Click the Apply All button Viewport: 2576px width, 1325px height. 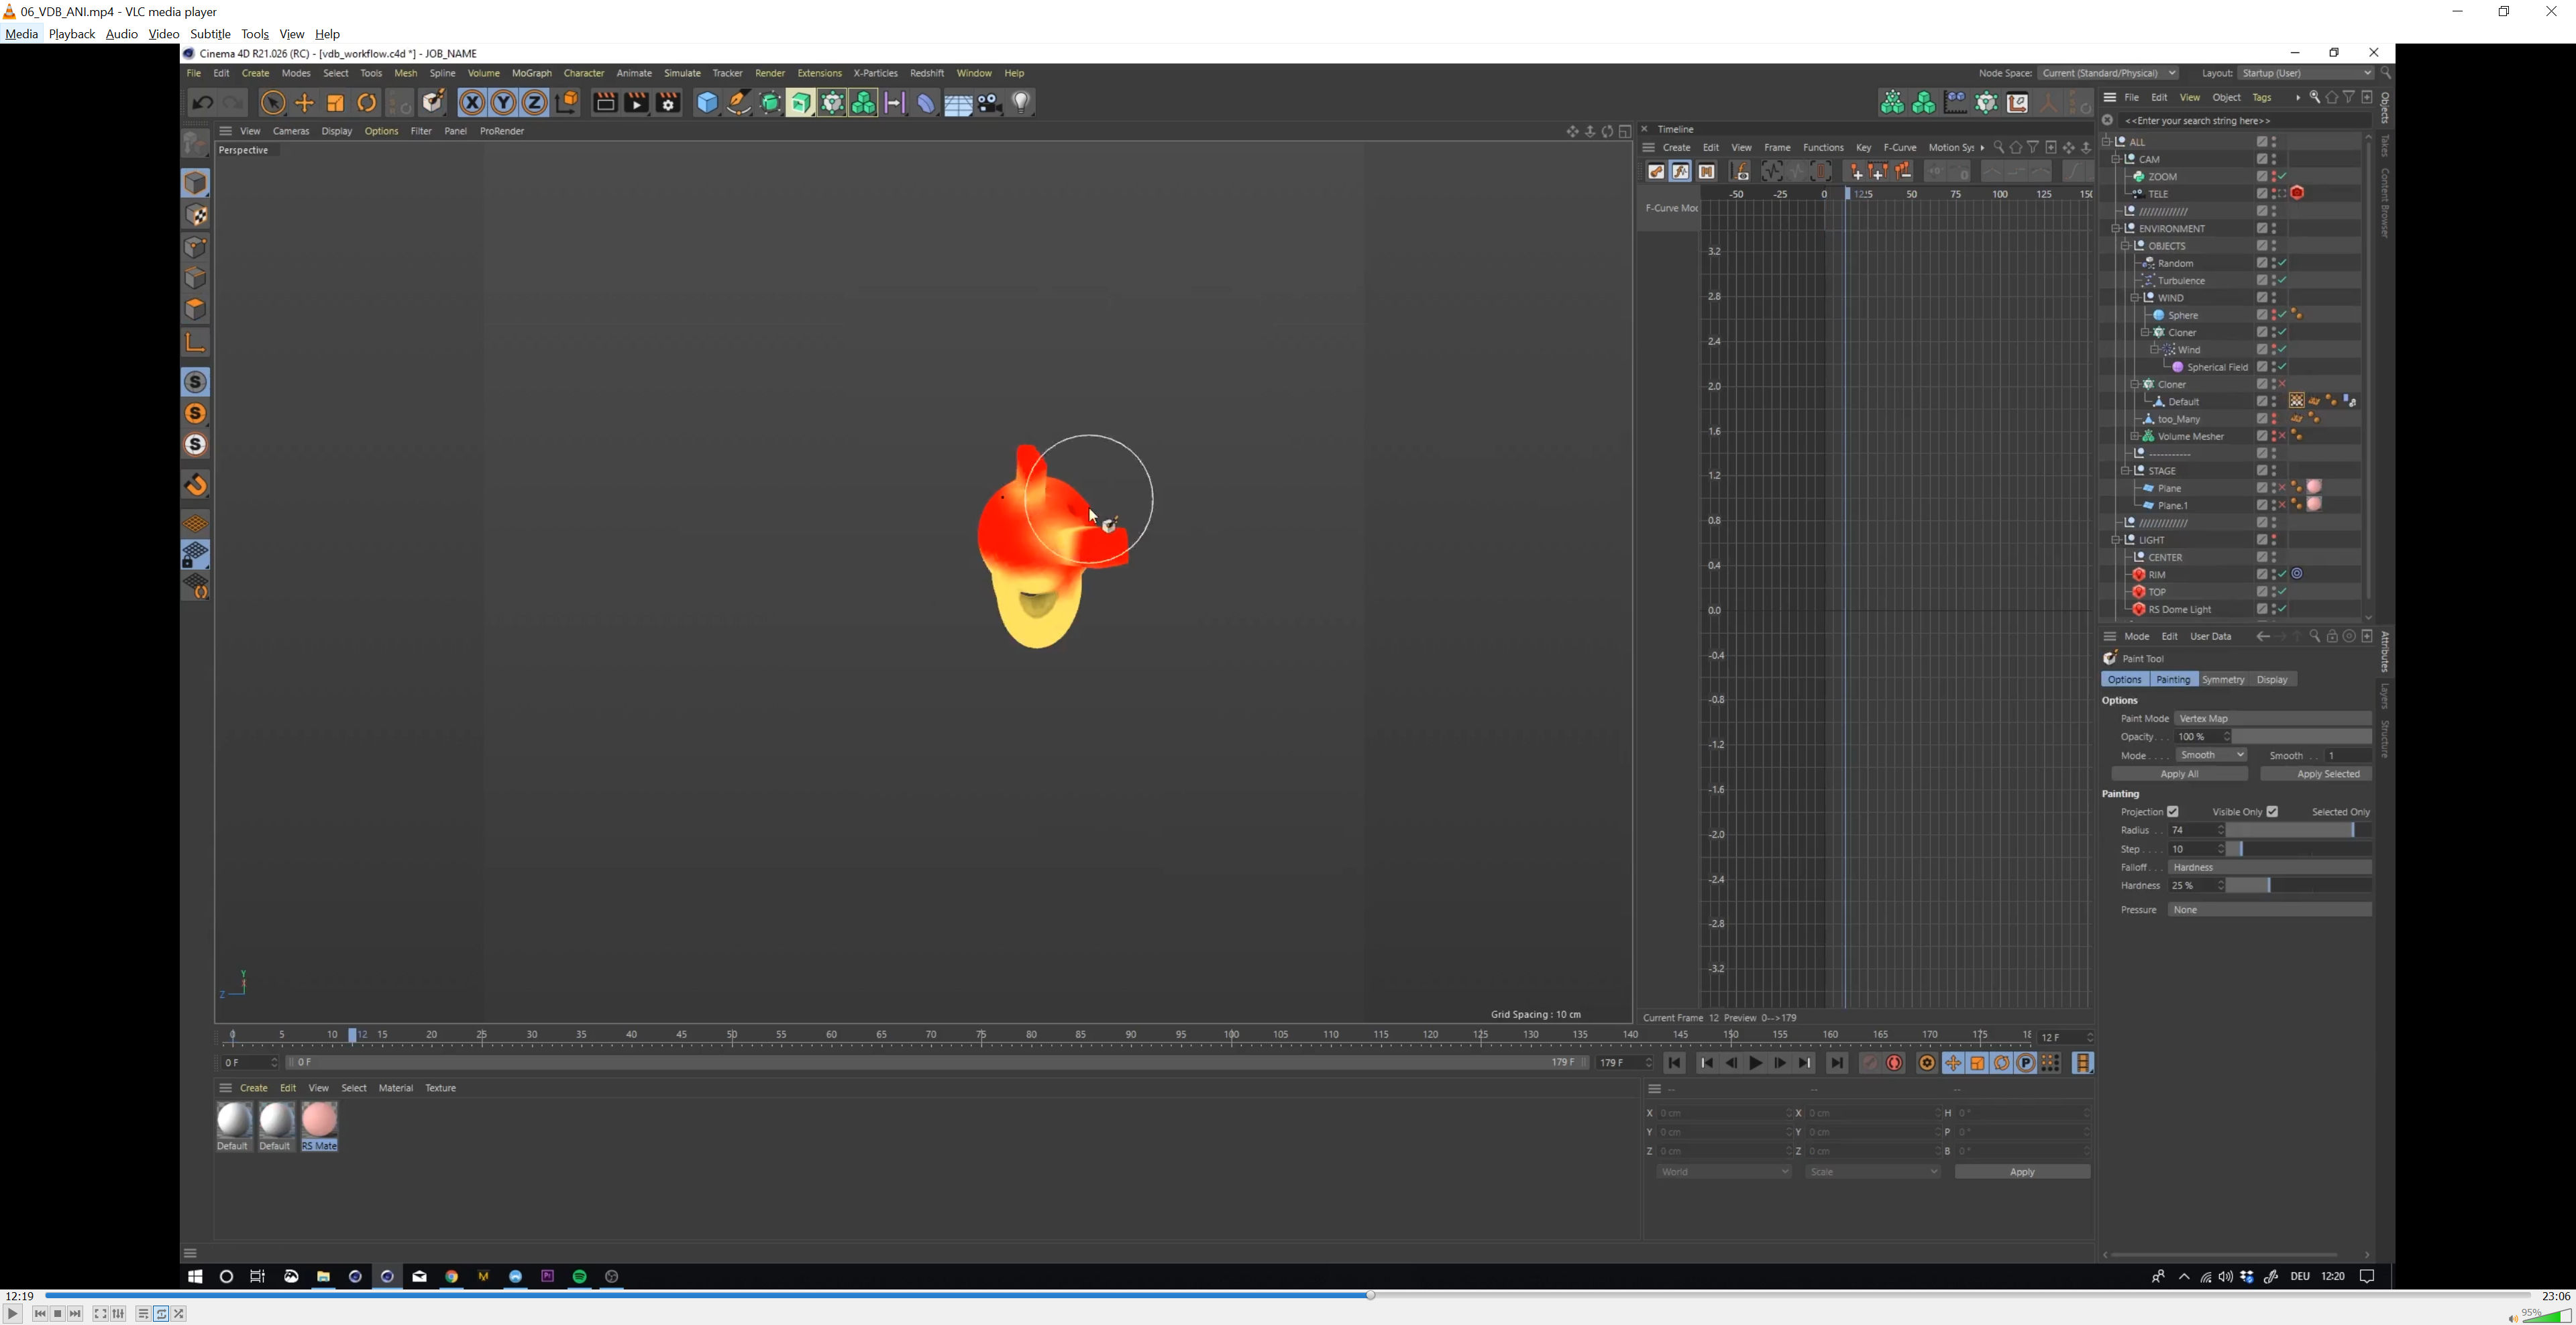tap(2179, 774)
